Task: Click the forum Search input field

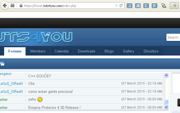Action: tap(174, 38)
